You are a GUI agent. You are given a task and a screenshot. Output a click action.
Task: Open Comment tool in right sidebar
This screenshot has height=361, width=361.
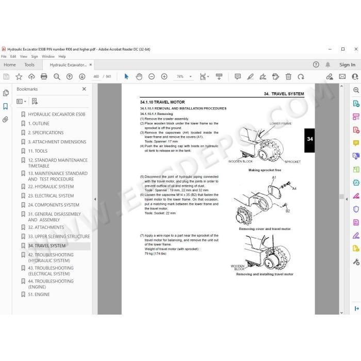pyautogui.click(x=356, y=143)
